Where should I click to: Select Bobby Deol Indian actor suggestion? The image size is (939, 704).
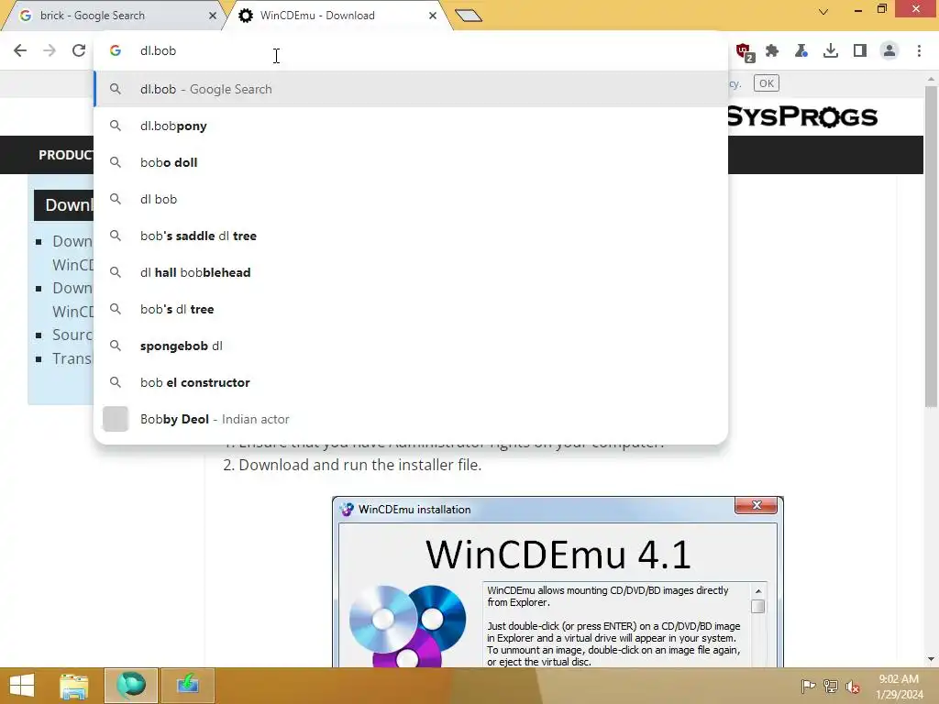coord(411,419)
